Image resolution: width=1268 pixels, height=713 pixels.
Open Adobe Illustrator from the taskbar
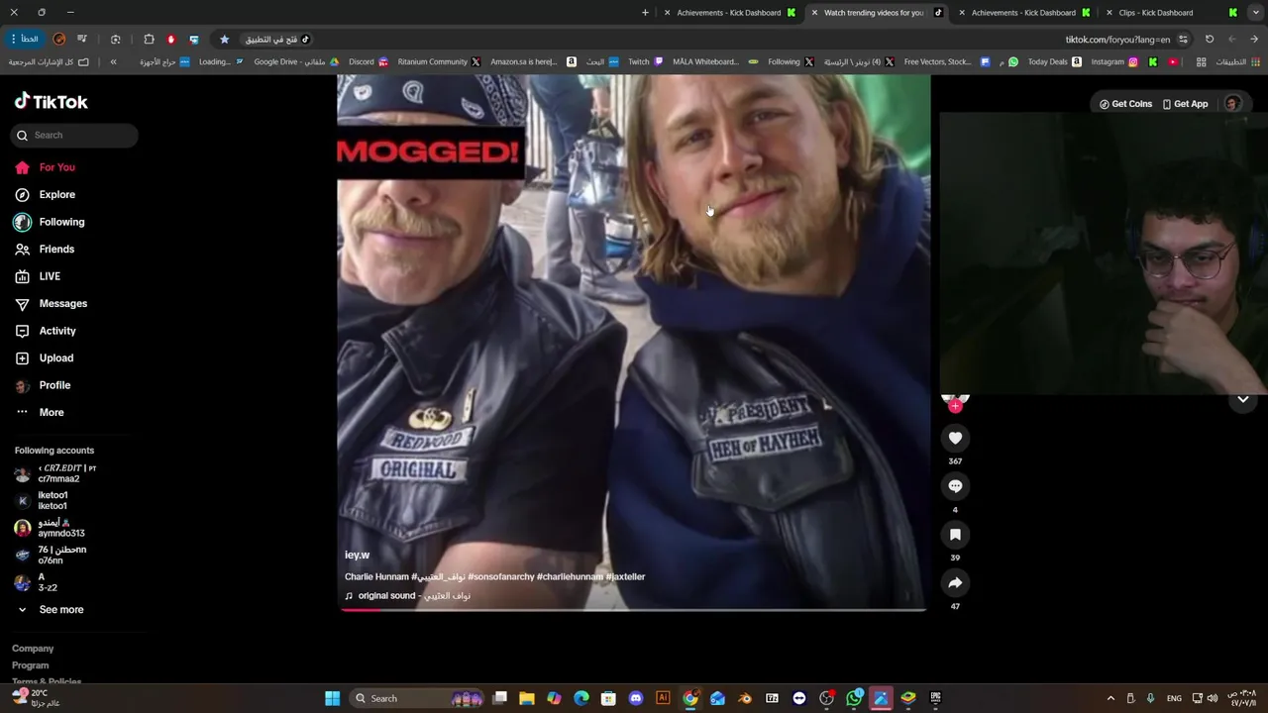point(663,698)
